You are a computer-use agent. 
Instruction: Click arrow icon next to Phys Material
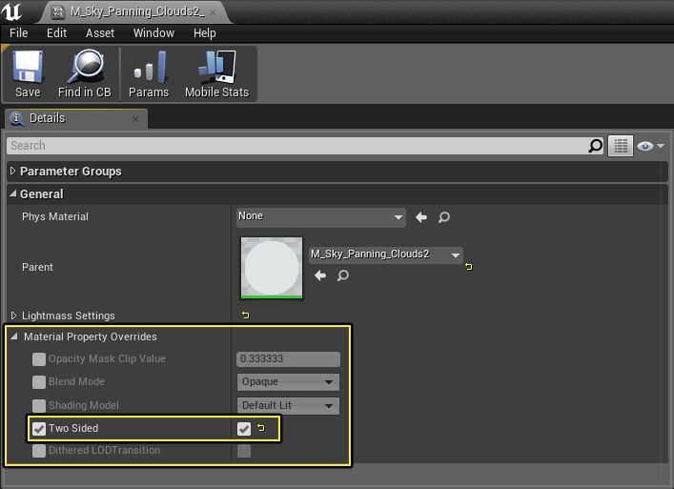tap(421, 217)
